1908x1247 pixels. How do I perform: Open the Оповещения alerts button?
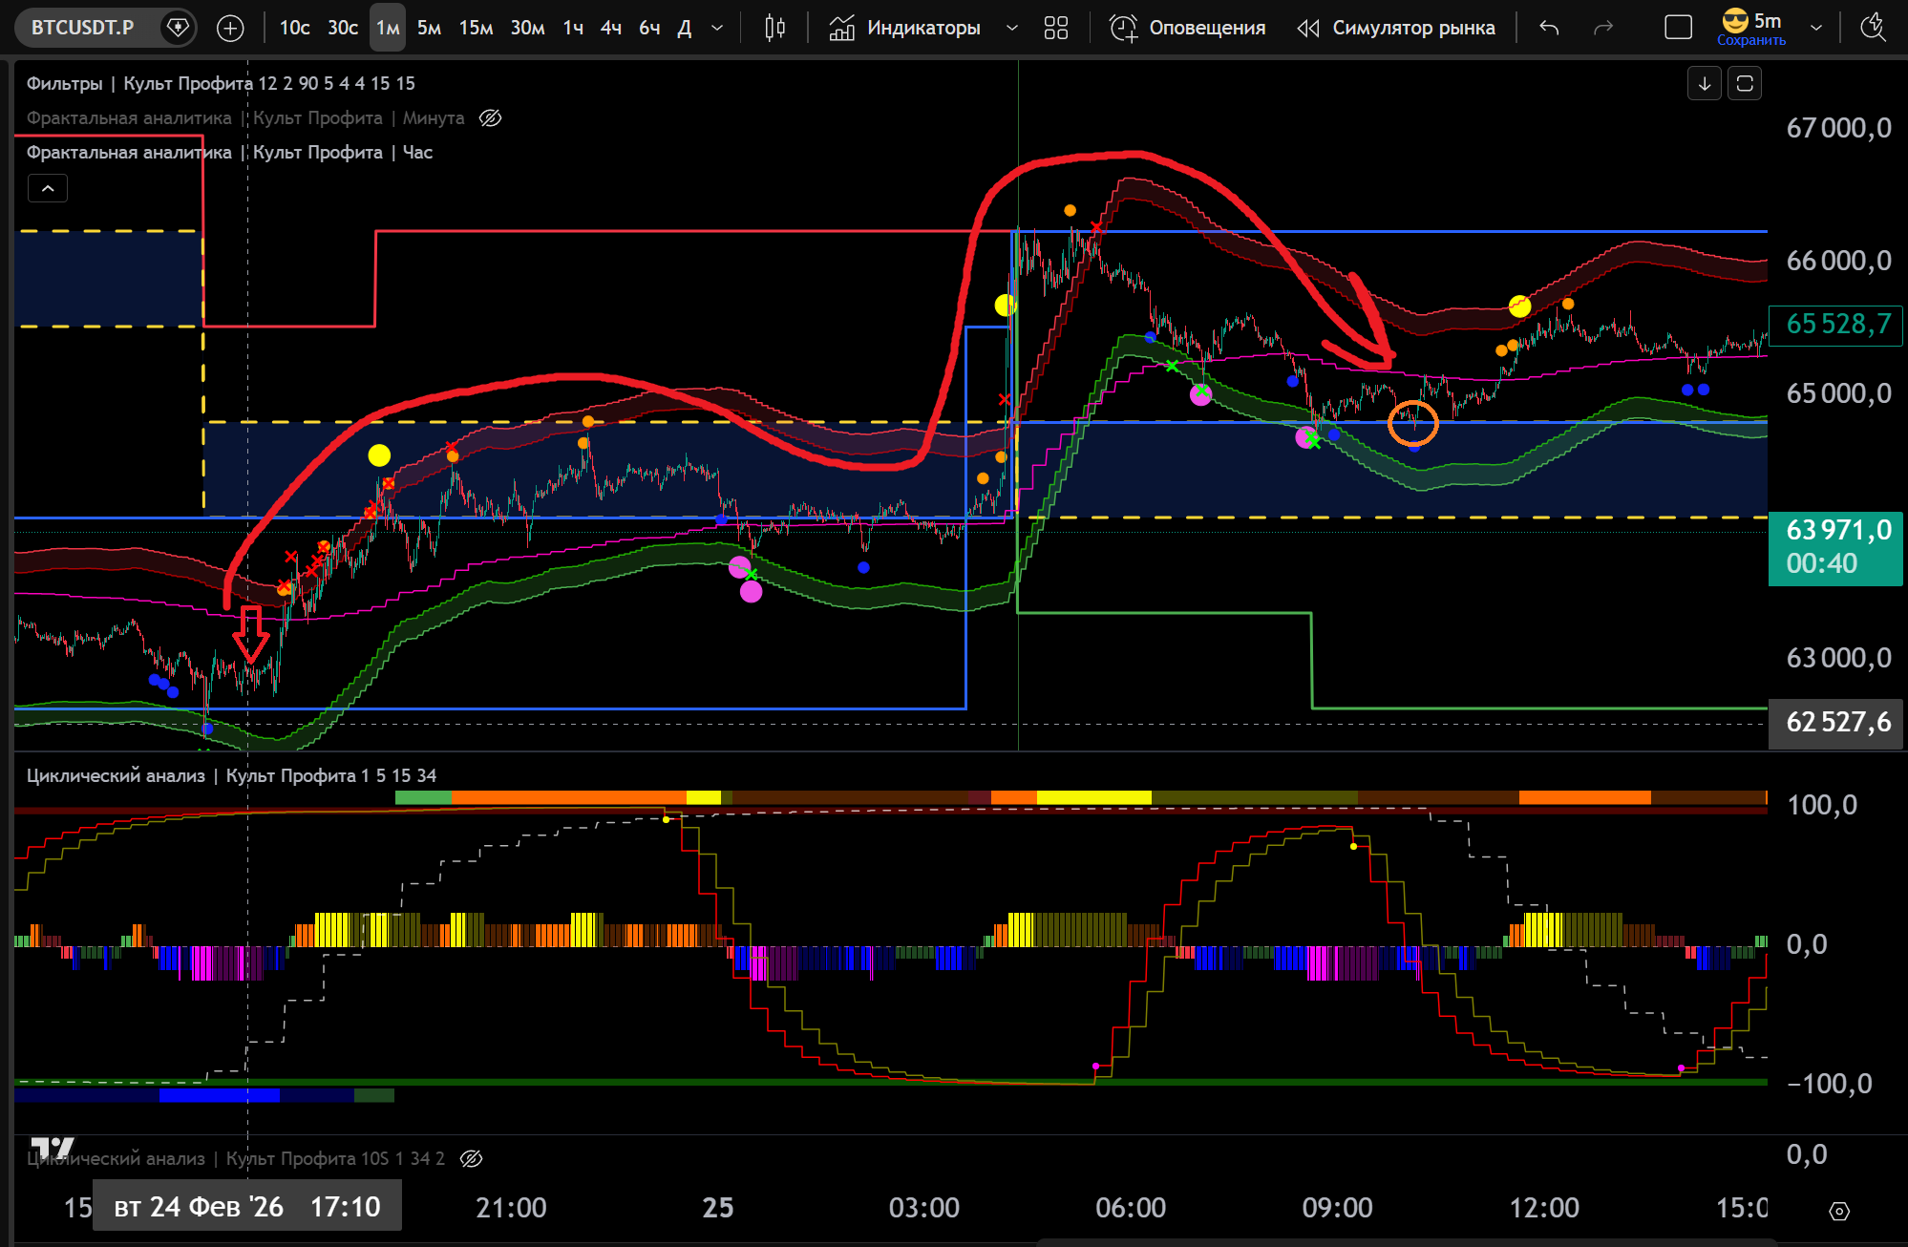tap(1188, 28)
